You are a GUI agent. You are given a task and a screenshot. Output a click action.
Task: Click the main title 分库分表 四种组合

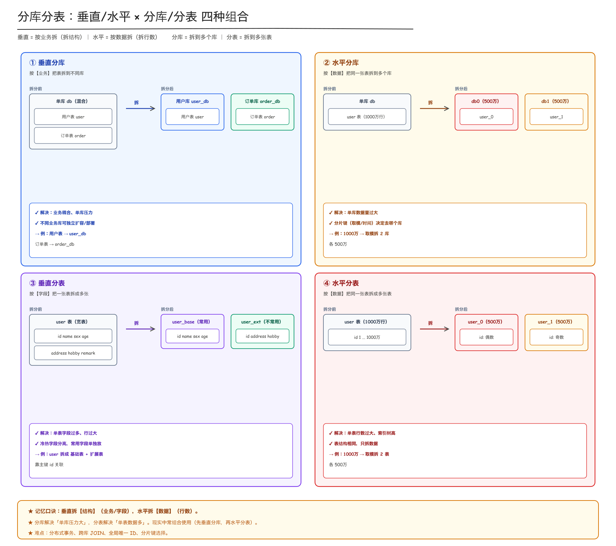pyautogui.click(x=133, y=16)
